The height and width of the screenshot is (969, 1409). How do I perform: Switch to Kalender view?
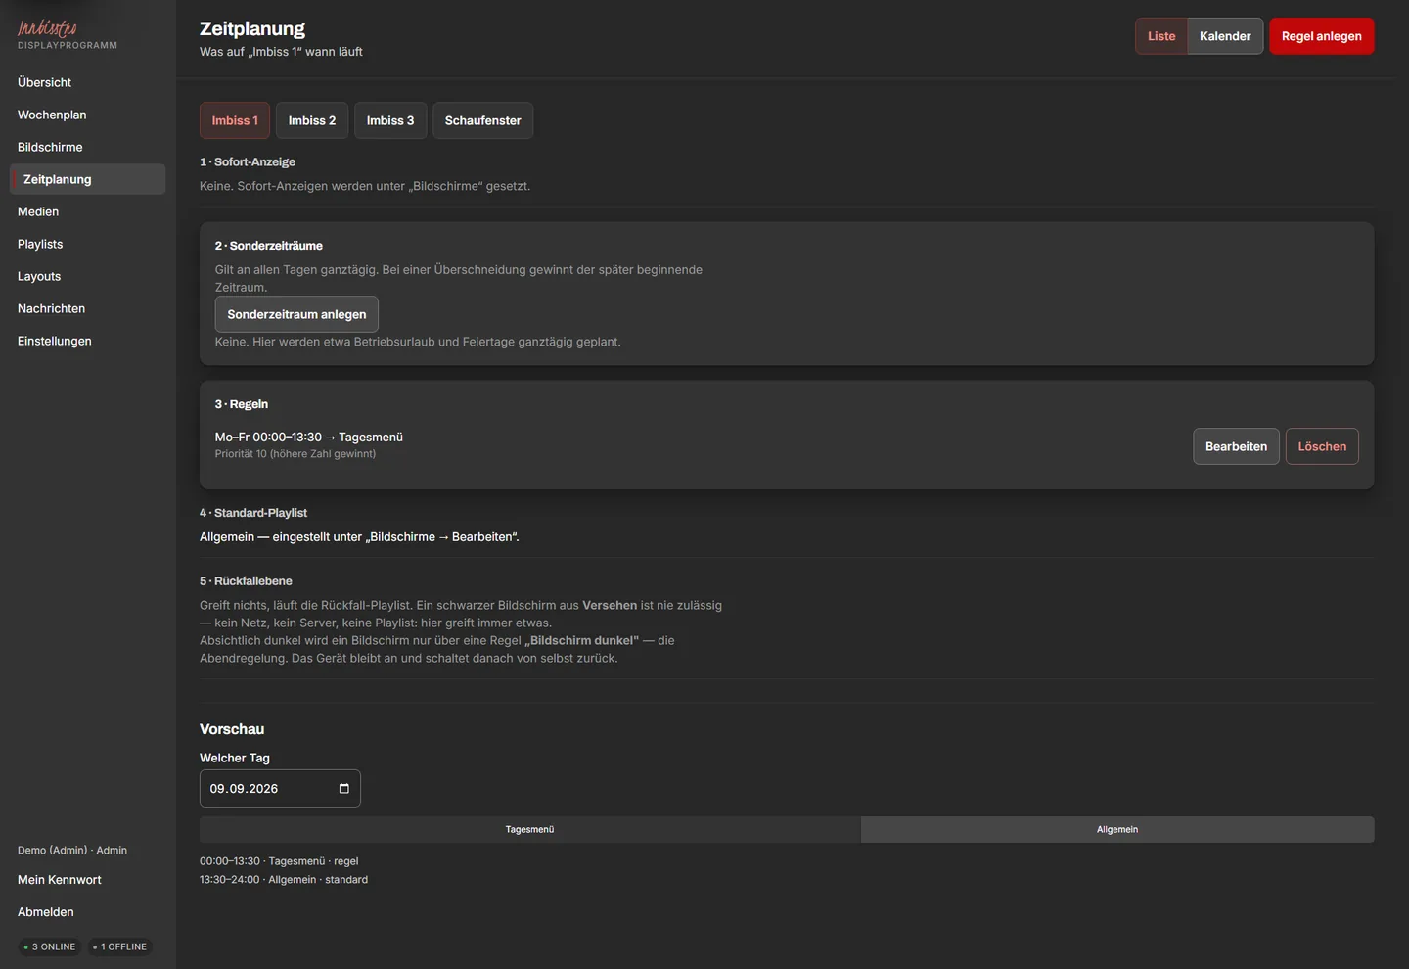[x=1225, y=36]
